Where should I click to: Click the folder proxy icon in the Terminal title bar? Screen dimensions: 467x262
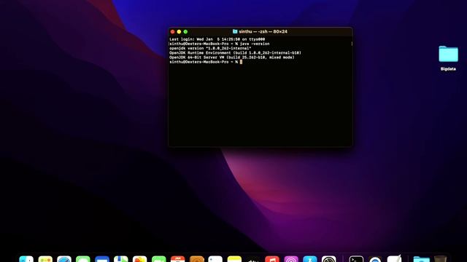tap(235, 31)
